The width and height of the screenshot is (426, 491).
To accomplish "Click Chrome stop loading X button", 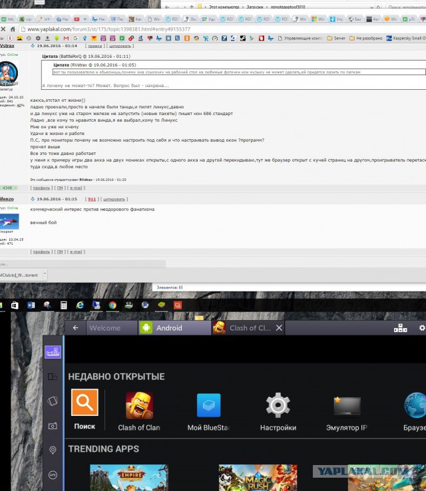I will point(3,29).
